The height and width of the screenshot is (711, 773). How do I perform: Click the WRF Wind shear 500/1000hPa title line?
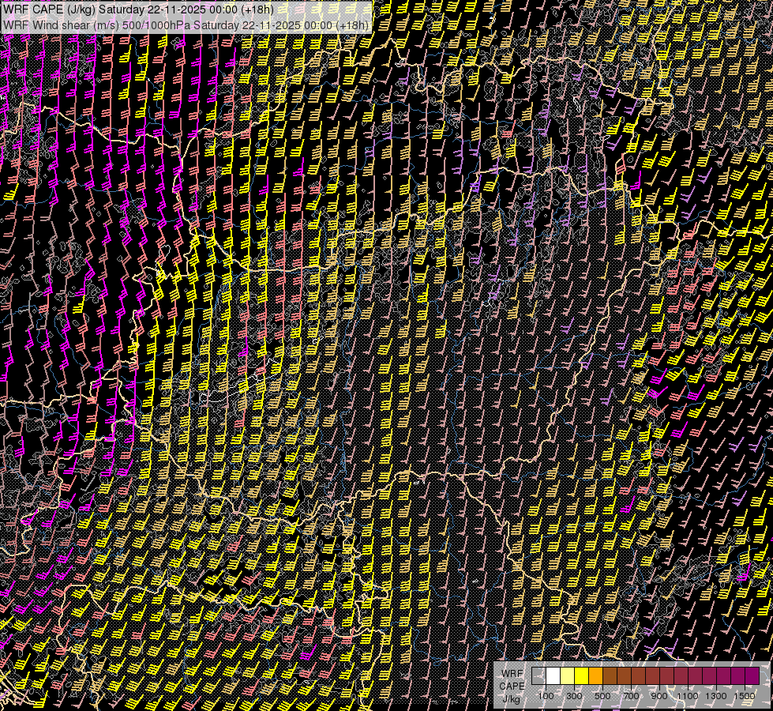pos(186,25)
